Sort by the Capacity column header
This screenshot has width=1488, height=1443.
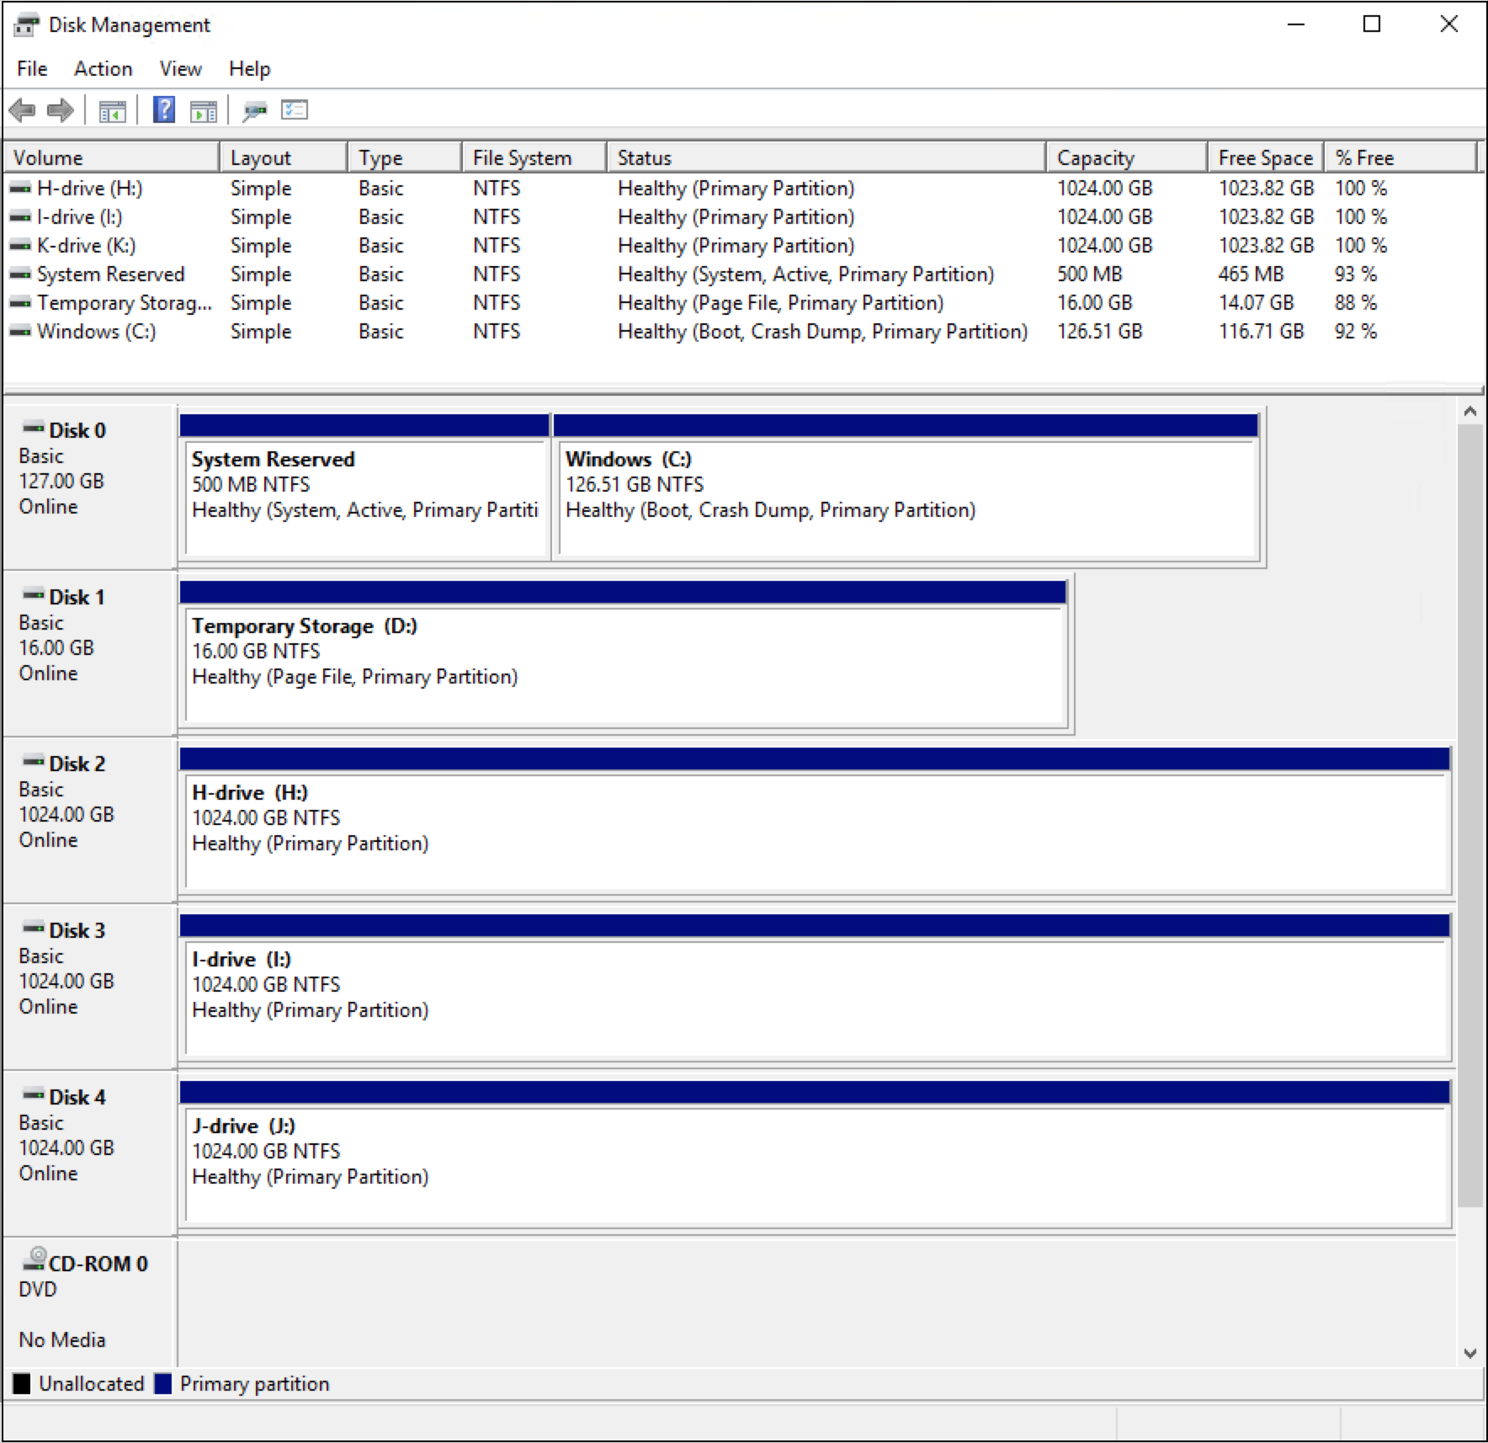click(x=1127, y=157)
